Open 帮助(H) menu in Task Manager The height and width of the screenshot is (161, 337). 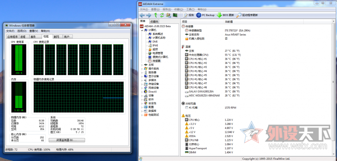[45, 31]
